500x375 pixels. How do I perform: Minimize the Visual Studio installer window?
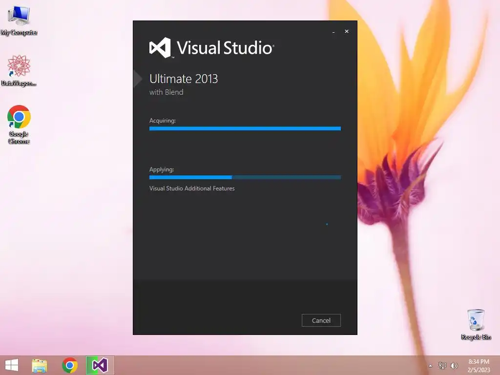tap(333, 32)
